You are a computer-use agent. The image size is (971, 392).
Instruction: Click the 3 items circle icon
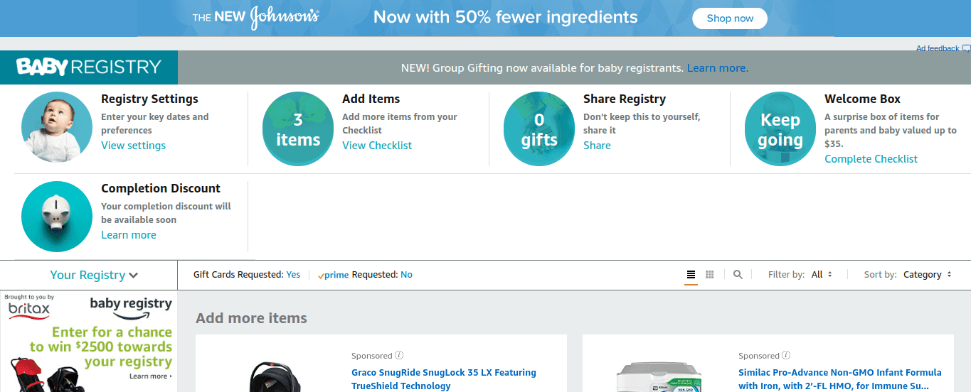(x=297, y=129)
